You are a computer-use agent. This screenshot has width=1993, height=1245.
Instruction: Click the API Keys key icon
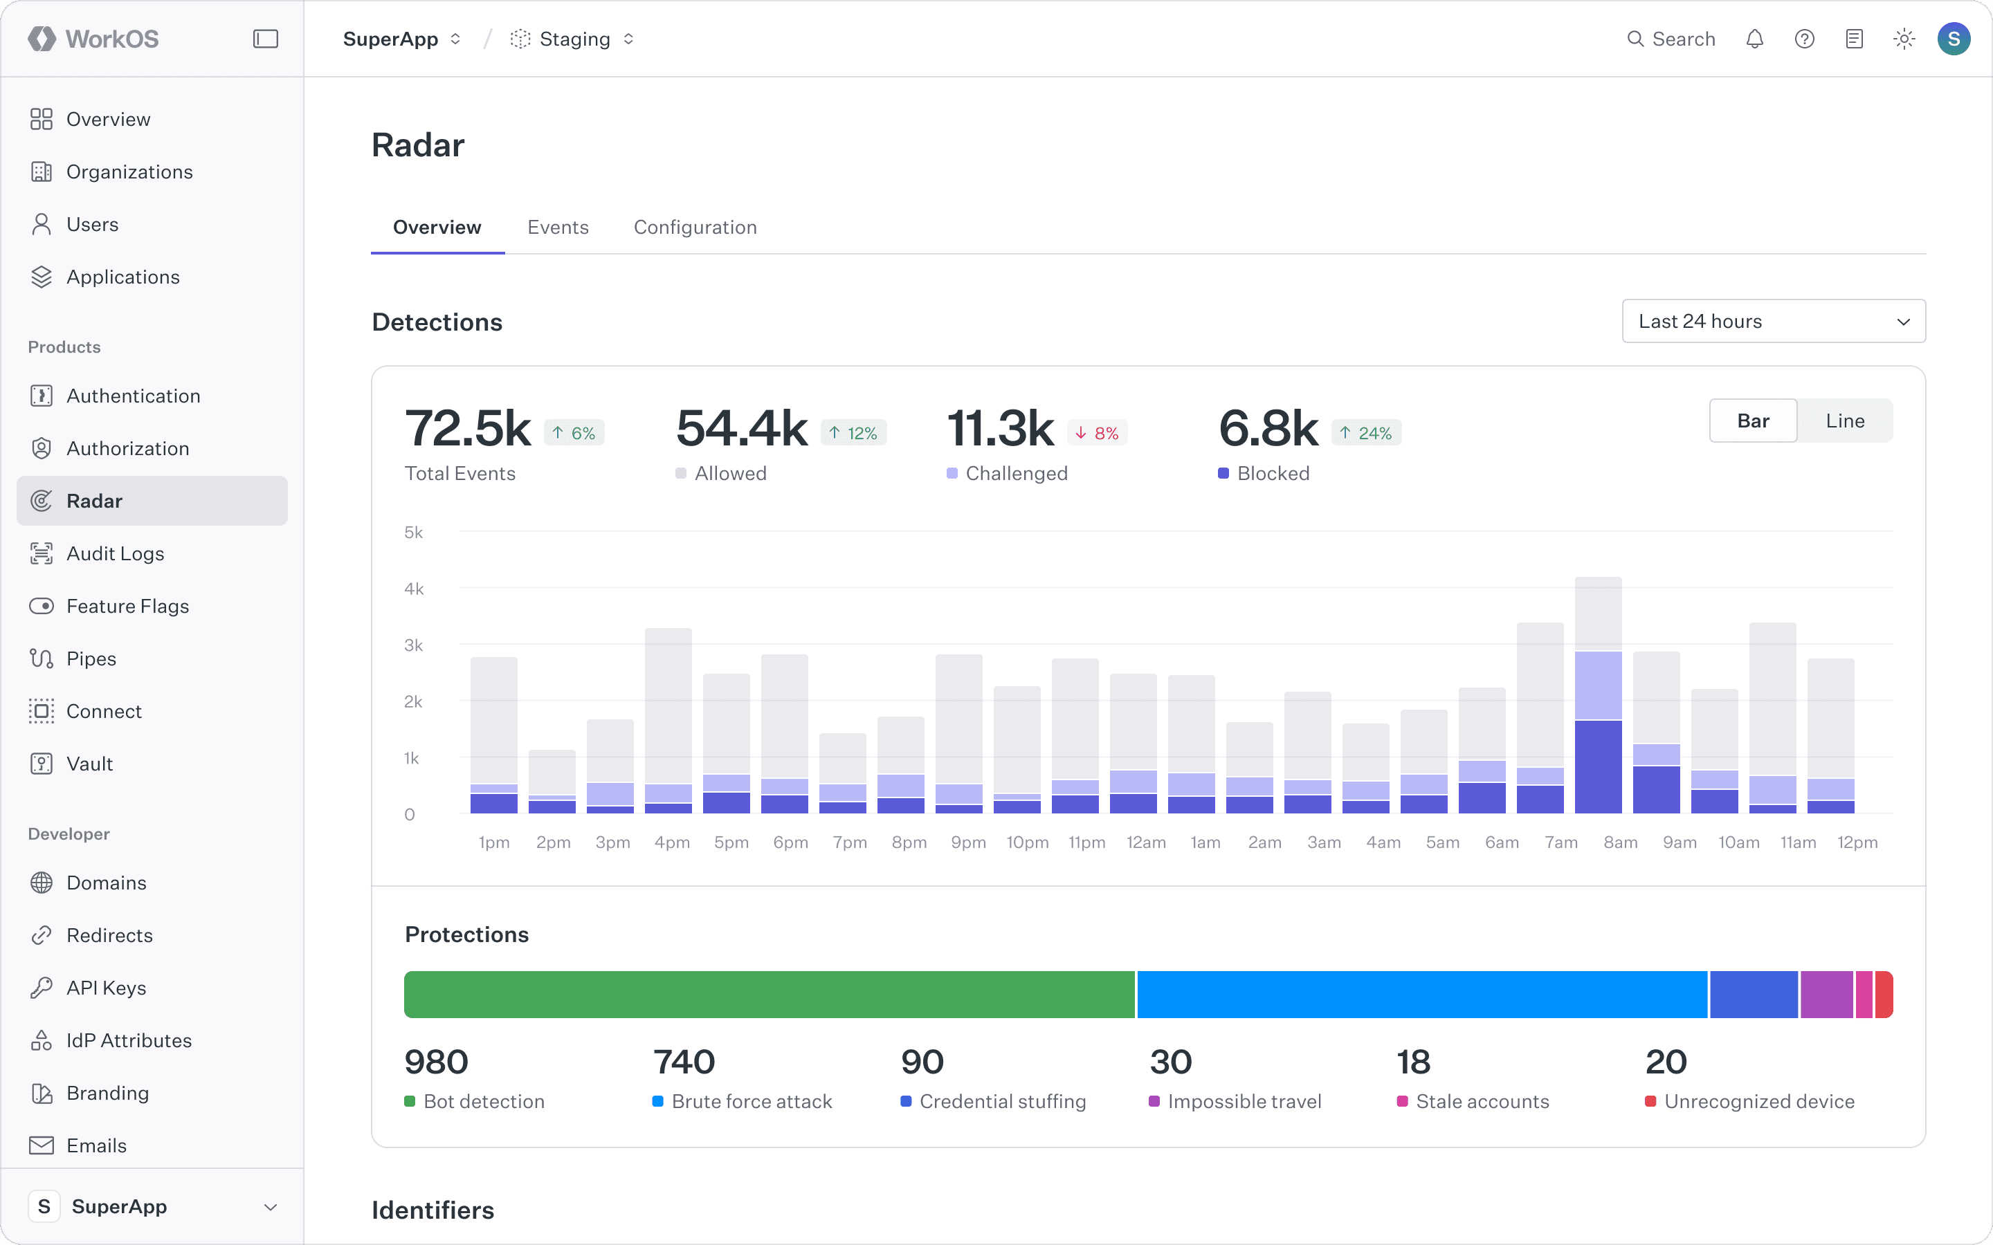(42, 988)
